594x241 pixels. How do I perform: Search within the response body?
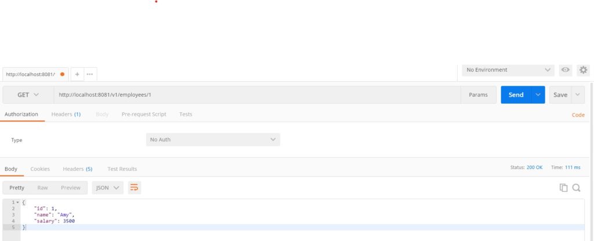point(576,188)
